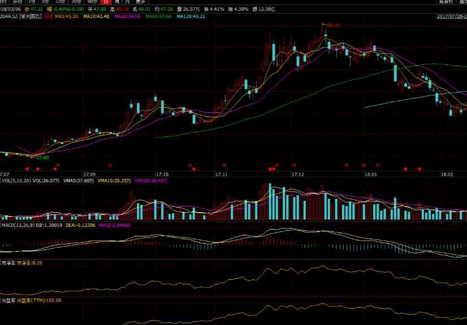The width and height of the screenshot is (467, 325).
Task: Click the rightmost red star event marker
Action: [x=420, y=169]
